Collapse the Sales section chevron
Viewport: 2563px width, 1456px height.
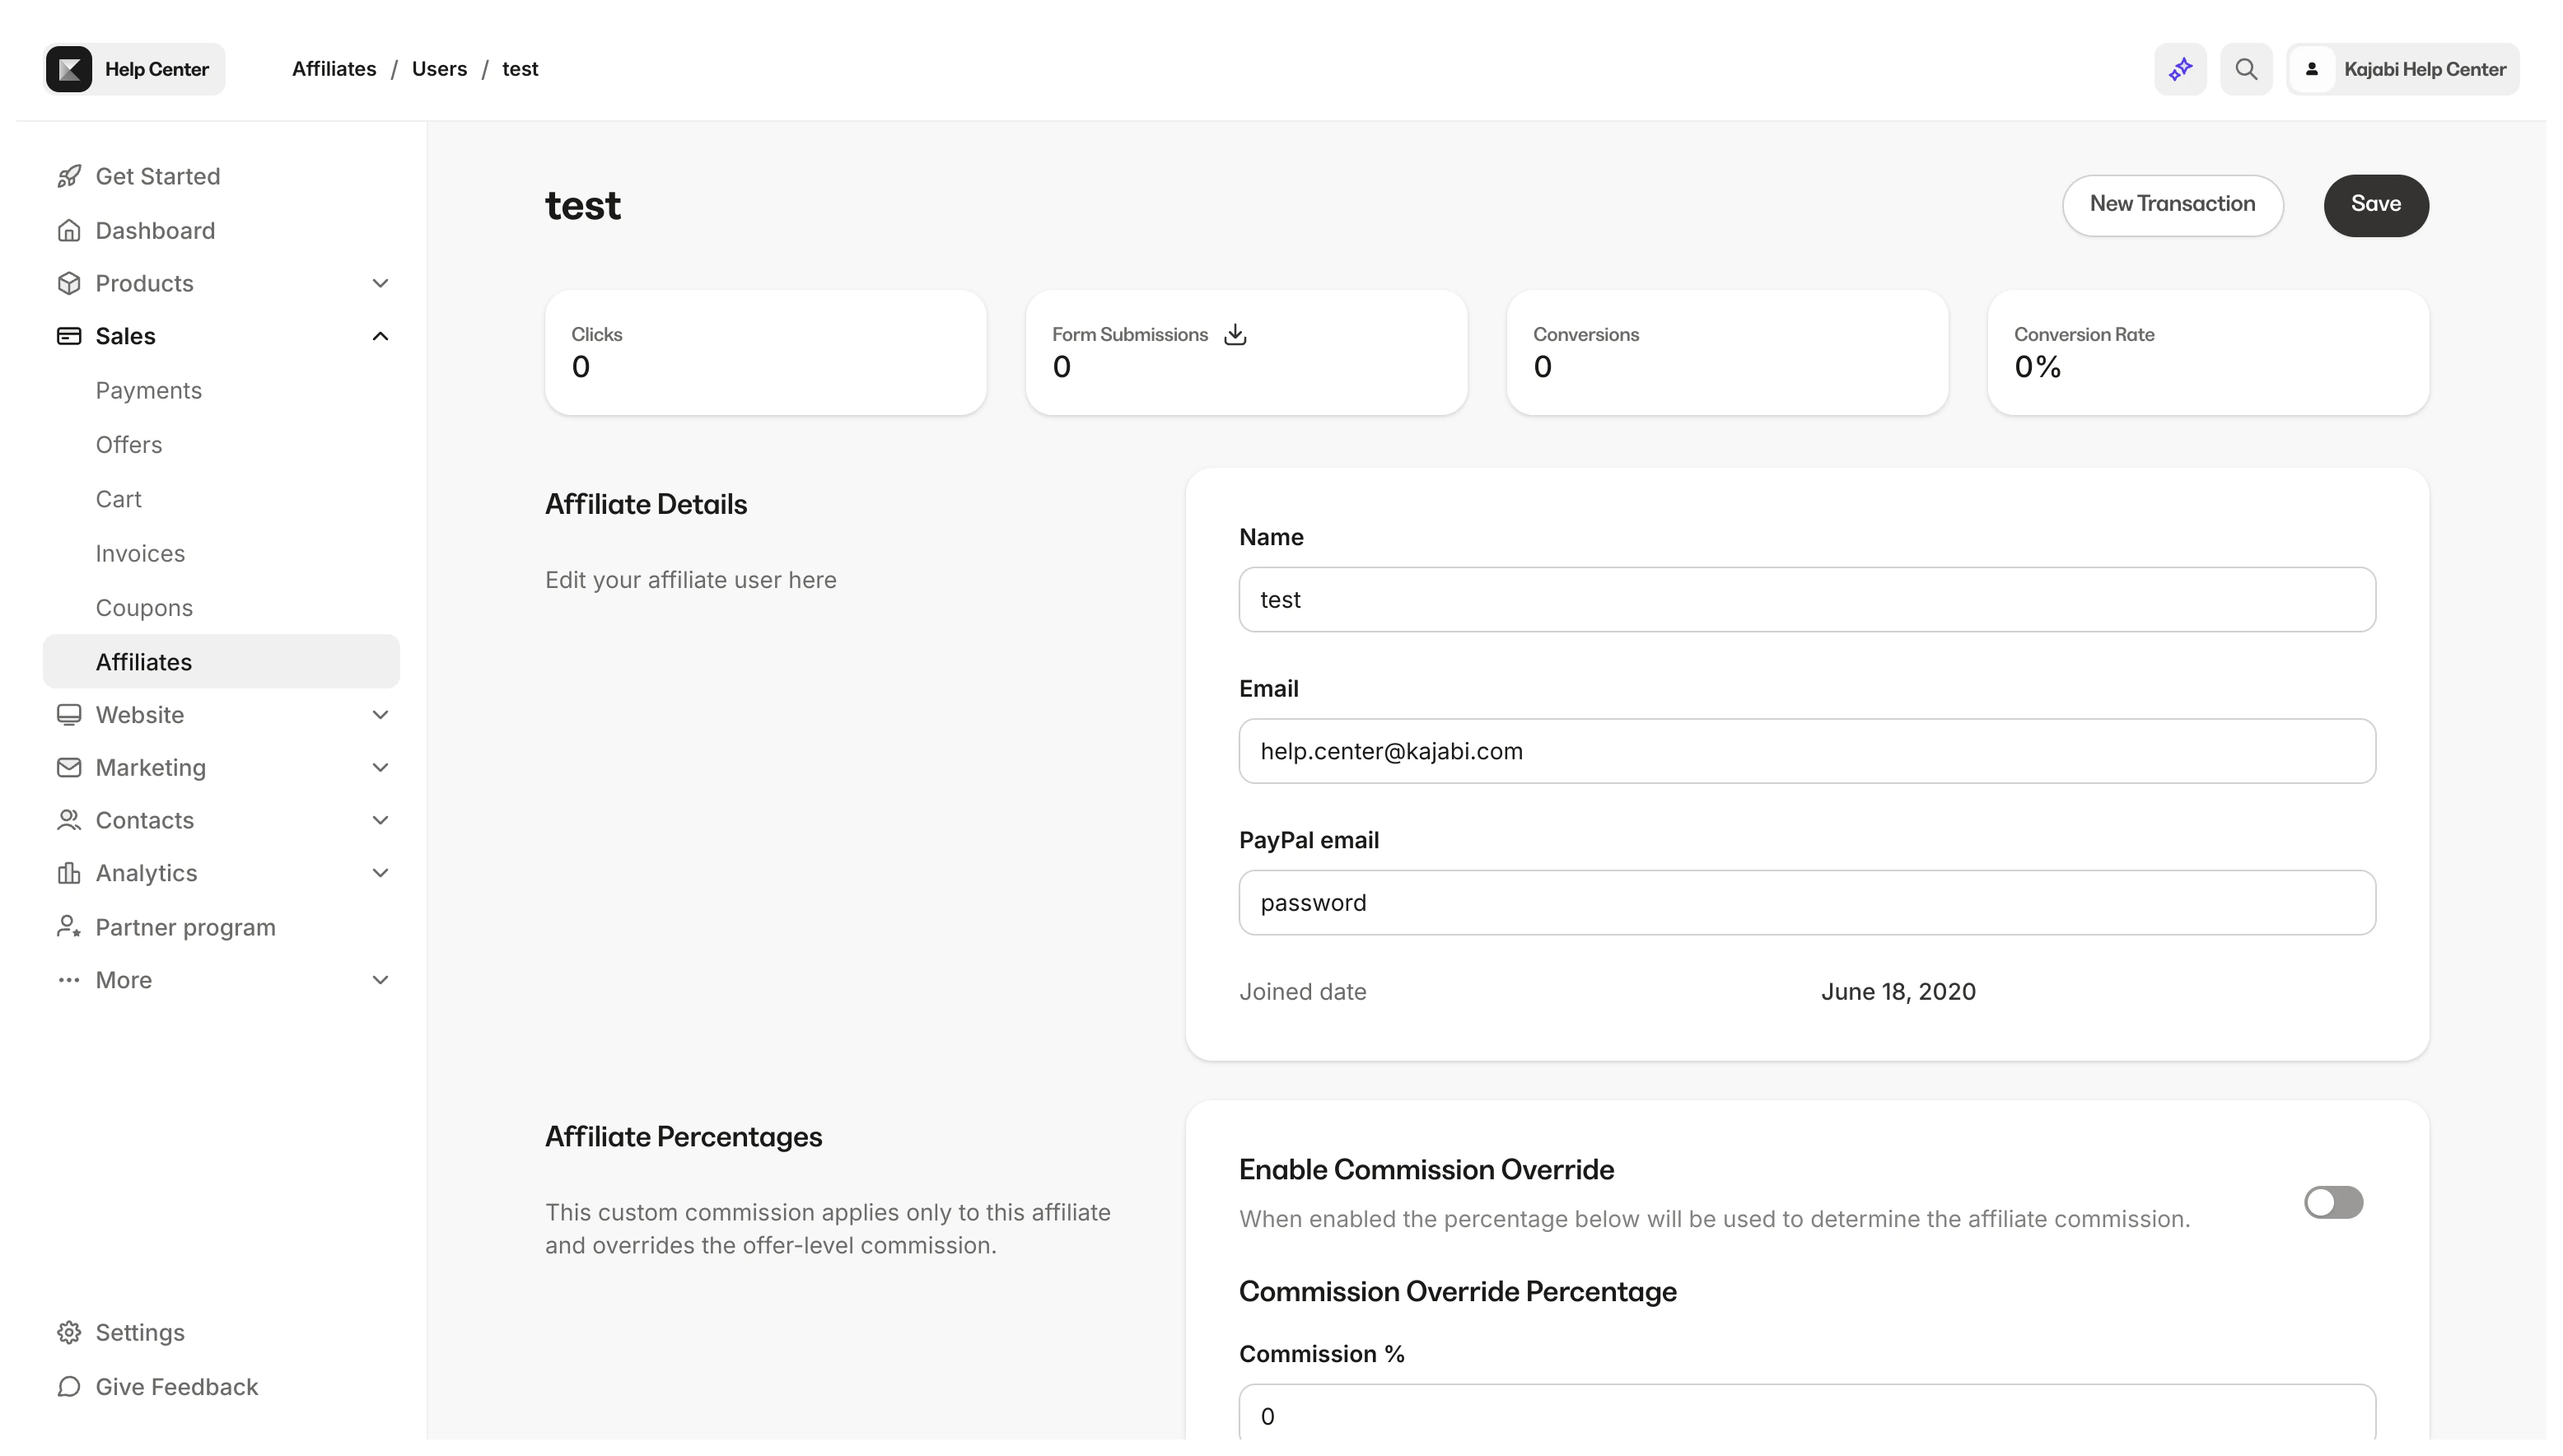click(x=380, y=336)
